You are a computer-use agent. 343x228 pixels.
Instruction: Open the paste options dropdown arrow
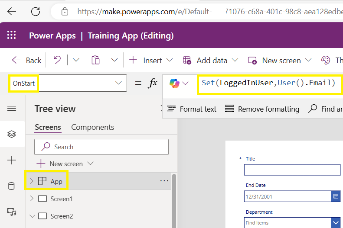[x=114, y=60]
